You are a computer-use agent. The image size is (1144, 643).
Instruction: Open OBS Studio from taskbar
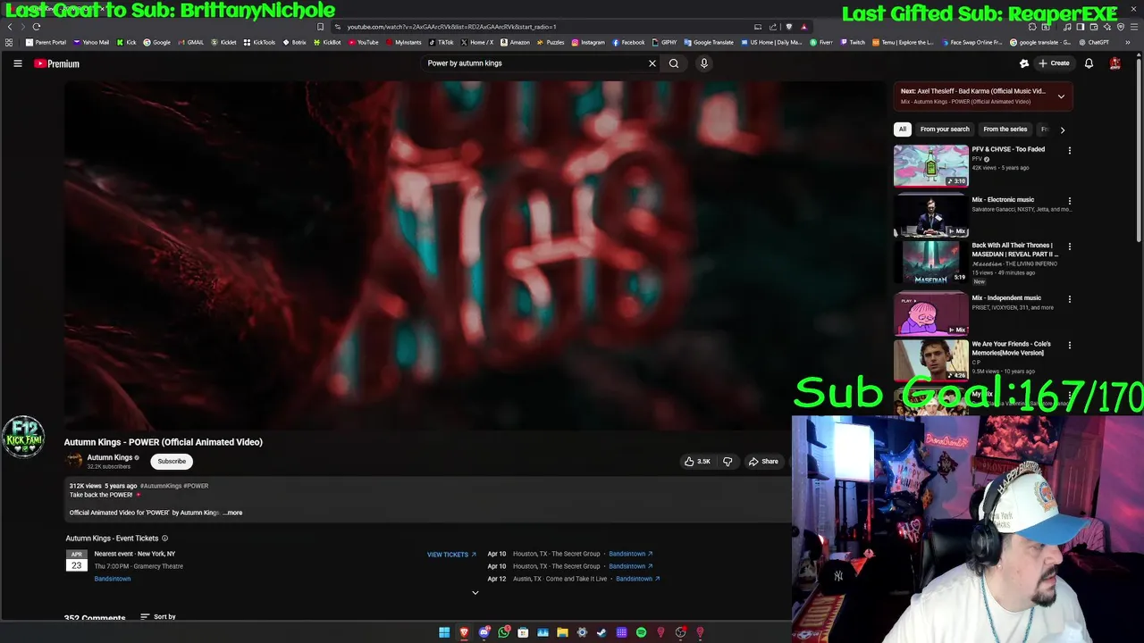680,632
